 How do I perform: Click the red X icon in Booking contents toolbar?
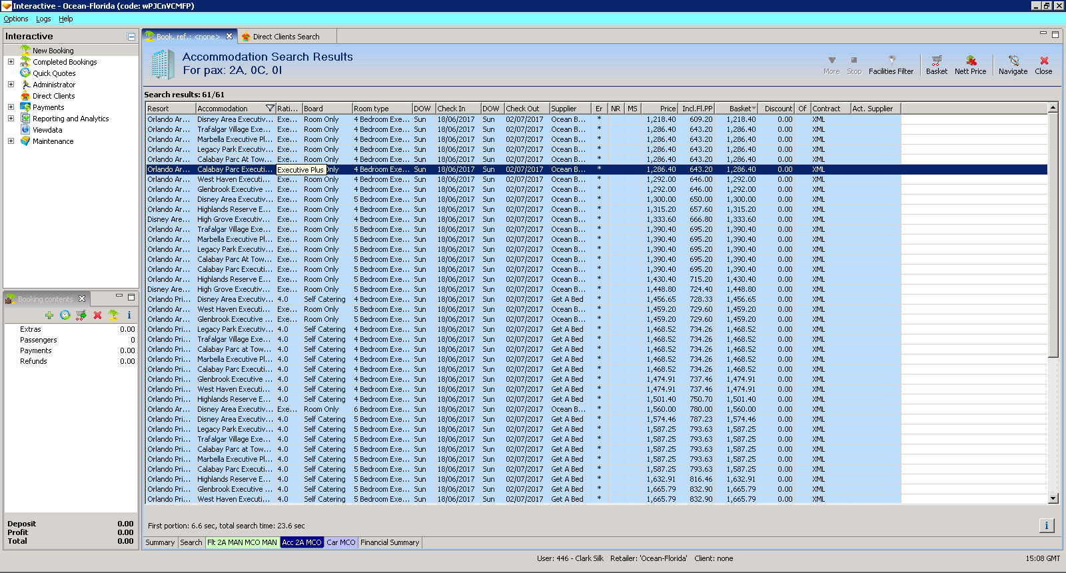click(x=97, y=315)
